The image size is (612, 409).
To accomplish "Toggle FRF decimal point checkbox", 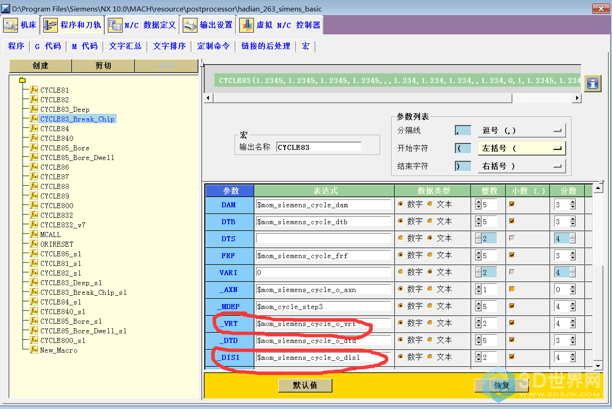I will pyautogui.click(x=512, y=255).
